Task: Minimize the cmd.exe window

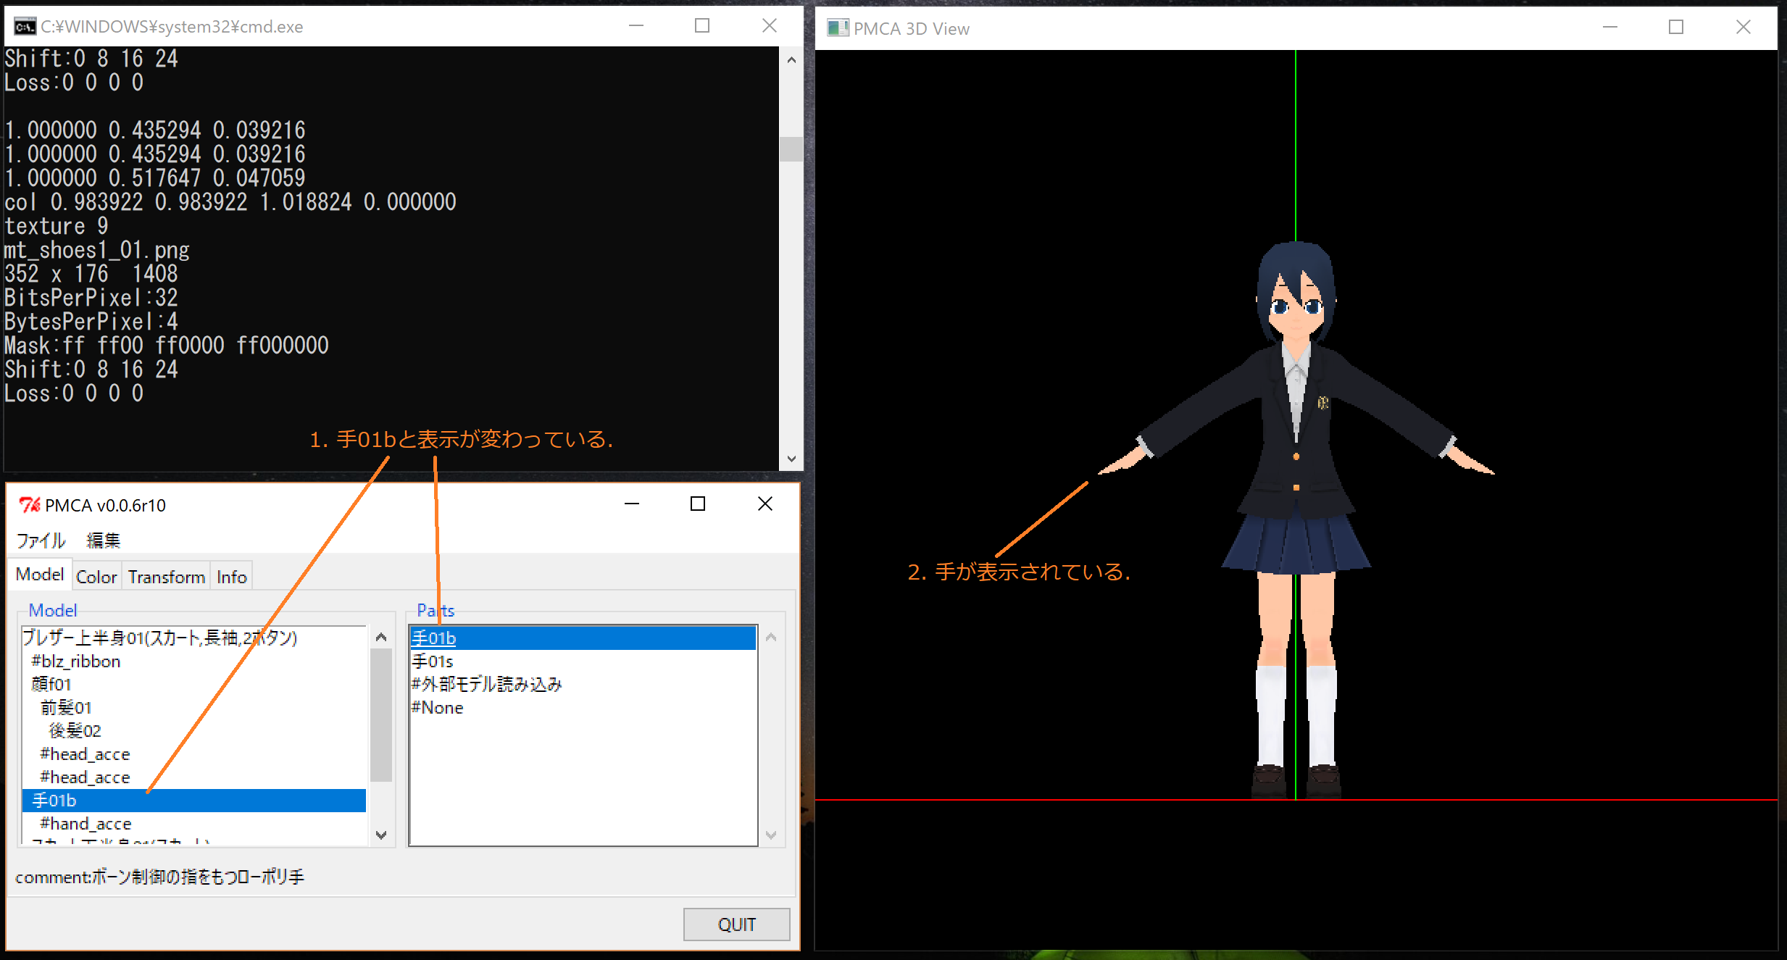Action: 636,26
